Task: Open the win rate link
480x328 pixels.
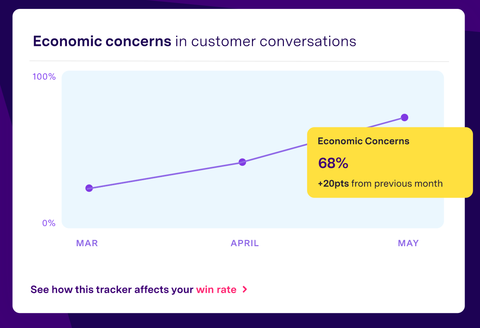Action: point(216,289)
